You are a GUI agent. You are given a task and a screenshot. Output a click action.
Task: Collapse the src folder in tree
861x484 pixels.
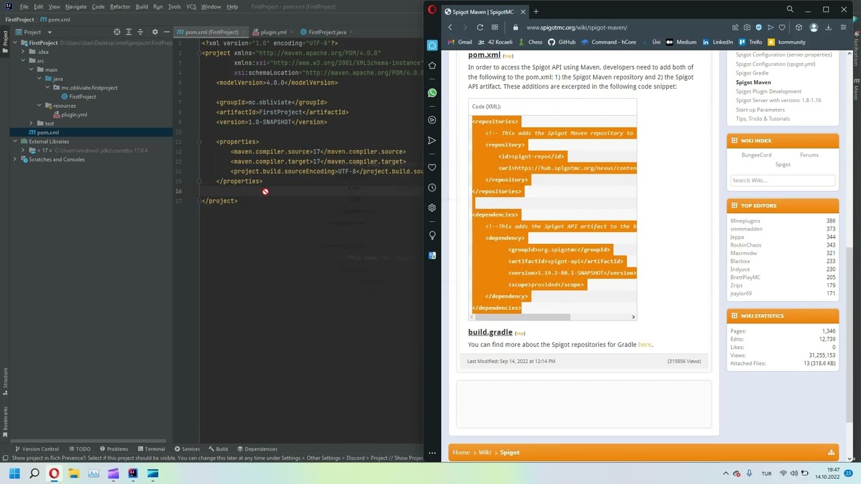pyautogui.click(x=23, y=61)
